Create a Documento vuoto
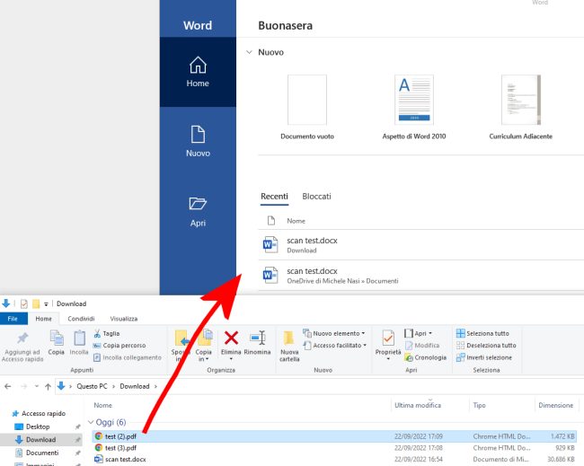This screenshot has height=466, width=584. [x=307, y=107]
